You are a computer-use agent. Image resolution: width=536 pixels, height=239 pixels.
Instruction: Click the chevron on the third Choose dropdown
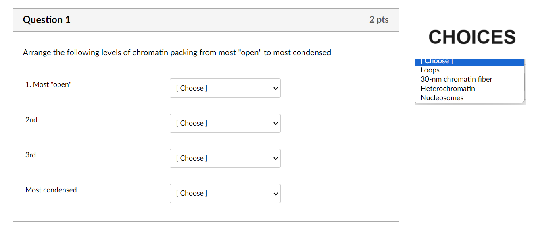point(275,158)
